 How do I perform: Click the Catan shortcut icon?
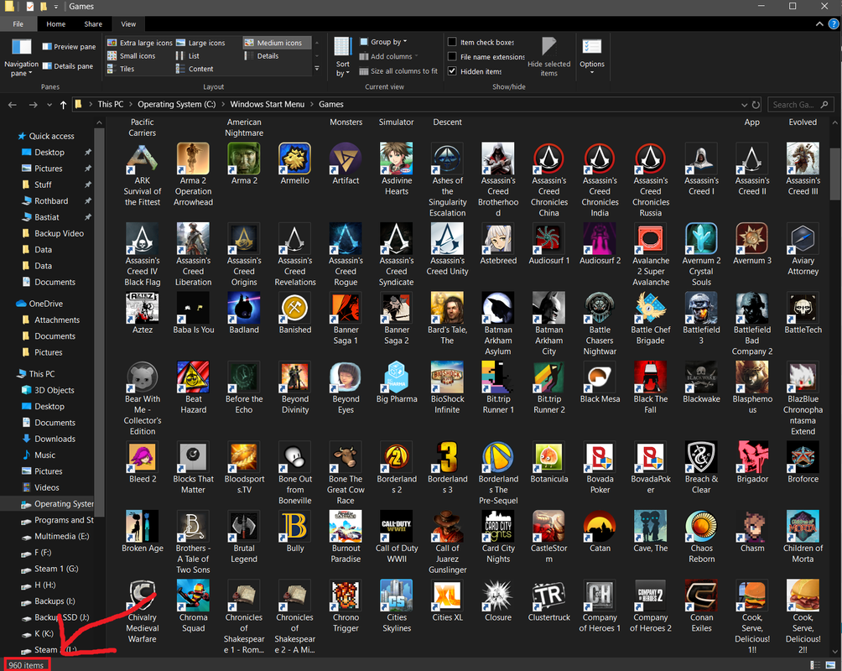pyautogui.click(x=600, y=527)
